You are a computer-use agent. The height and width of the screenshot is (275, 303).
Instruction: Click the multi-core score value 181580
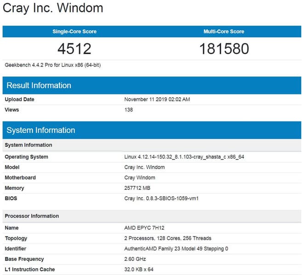click(224, 48)
